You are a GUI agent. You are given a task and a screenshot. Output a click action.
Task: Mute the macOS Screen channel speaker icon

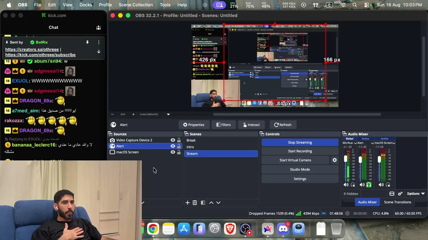[381, 185]
